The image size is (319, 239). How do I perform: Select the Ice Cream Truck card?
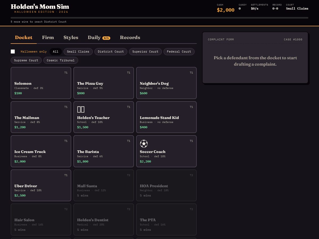41,151
